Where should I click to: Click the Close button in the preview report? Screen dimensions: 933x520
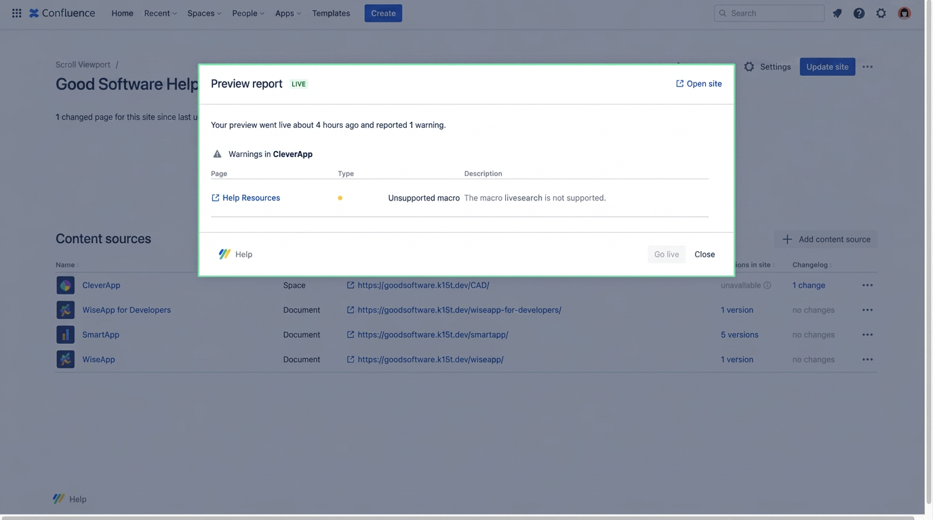pyautogui.click(x=704, y=254)
